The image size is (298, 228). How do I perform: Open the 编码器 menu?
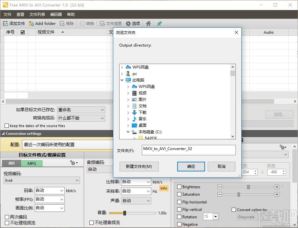(x=56, y=15)
